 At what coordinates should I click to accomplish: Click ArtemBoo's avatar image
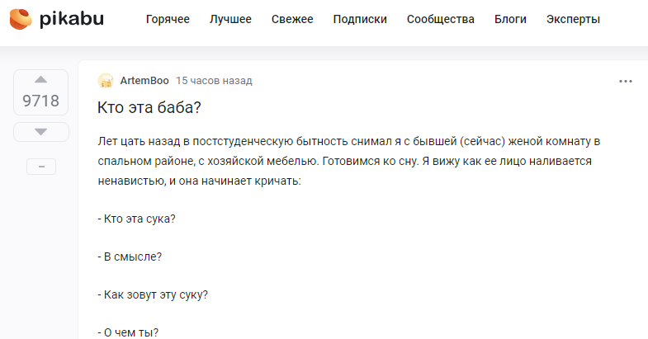click(106, 81)
